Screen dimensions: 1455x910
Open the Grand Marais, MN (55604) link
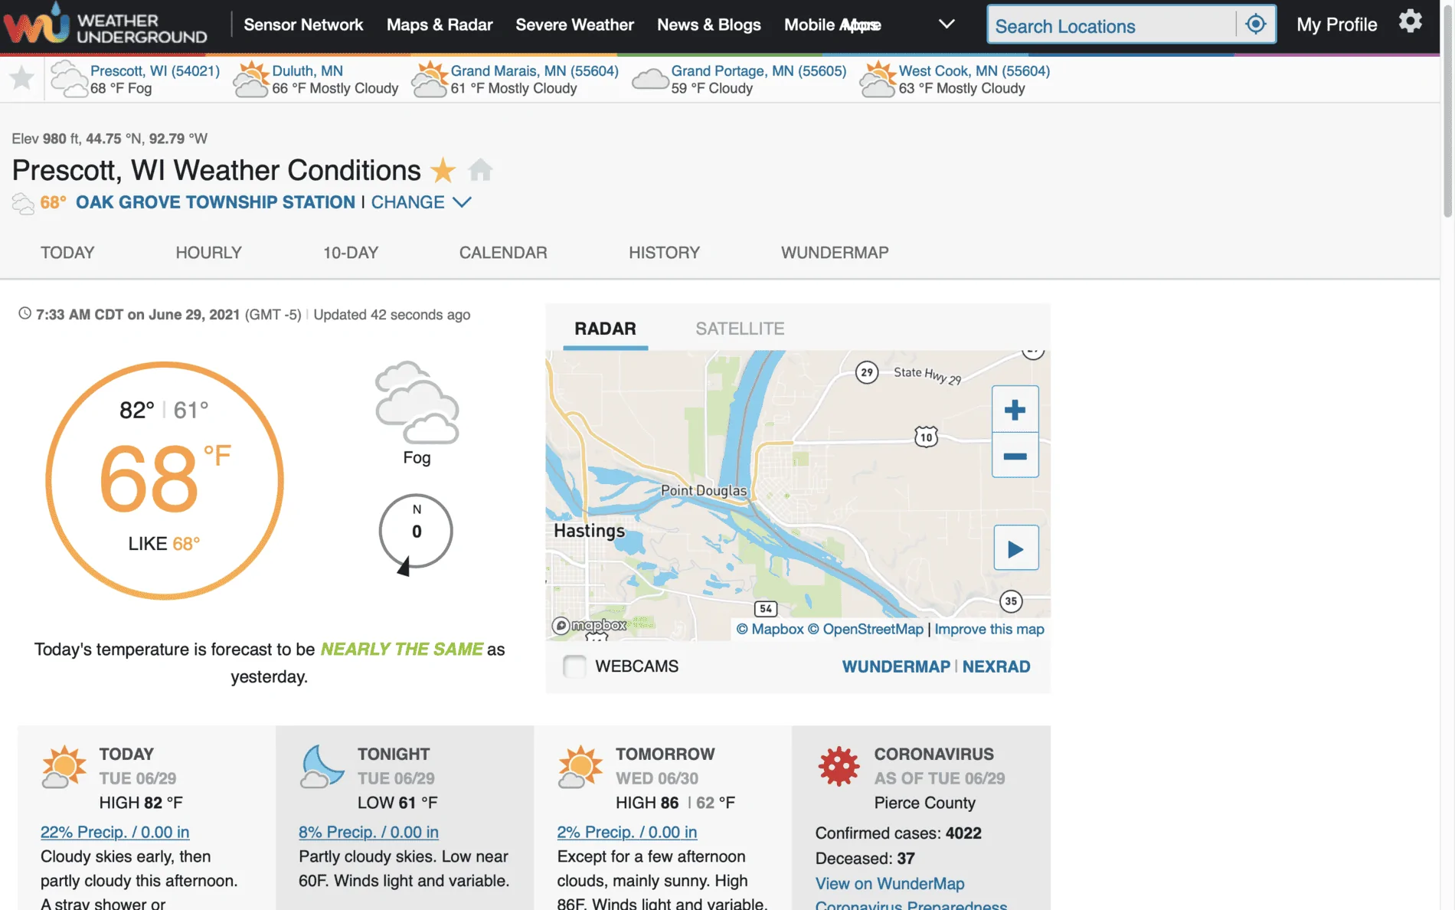click(x=535, y=70)
